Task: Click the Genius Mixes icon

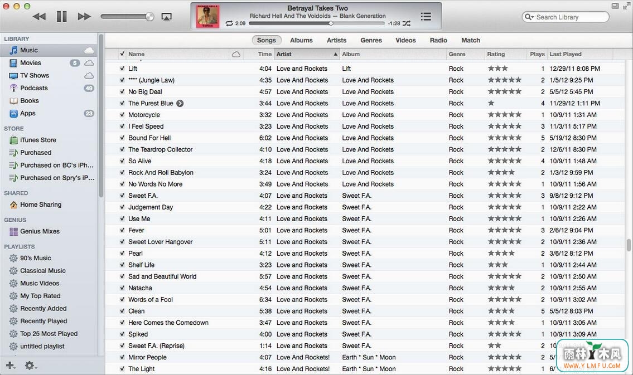Action: [x=13, y=231]
